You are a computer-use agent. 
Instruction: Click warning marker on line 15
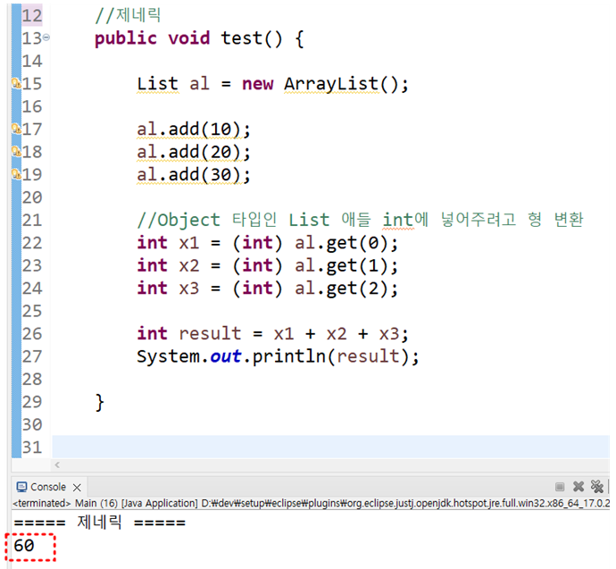click(16, 83)
